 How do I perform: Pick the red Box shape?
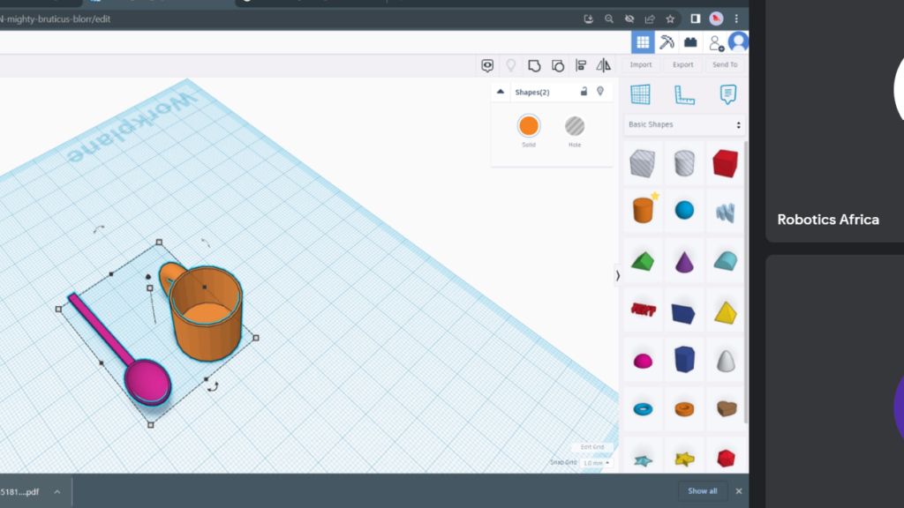point(726,163)
